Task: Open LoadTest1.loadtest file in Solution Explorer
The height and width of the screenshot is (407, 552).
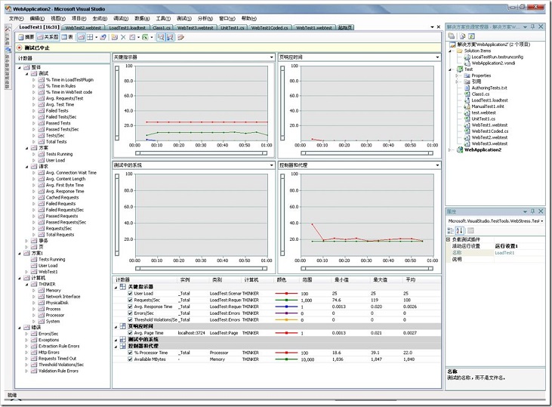Action: [489, 100]
